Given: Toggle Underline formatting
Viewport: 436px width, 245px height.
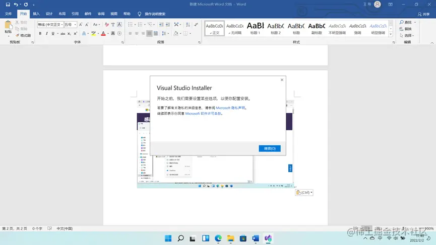Looking at the screenshot, I should pos(53,34).
